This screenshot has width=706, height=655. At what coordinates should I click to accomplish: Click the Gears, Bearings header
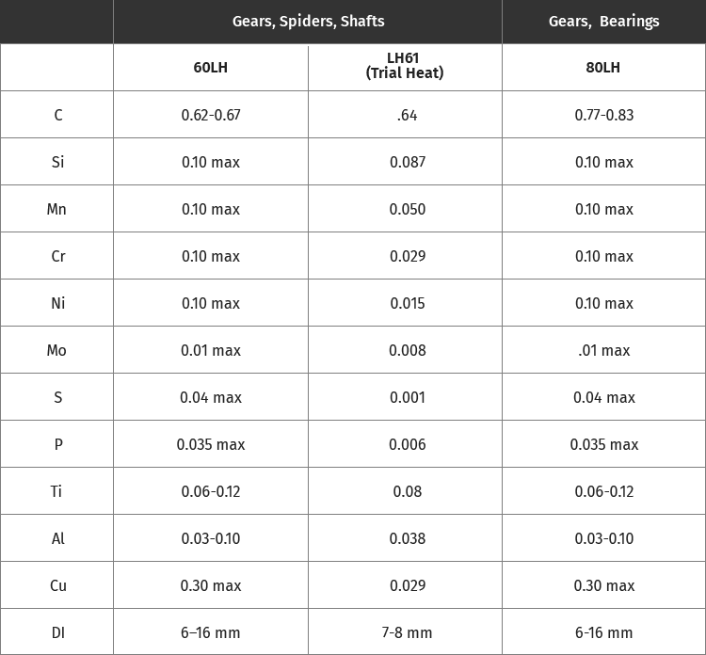pyautogui.click(x=603, y=21)
